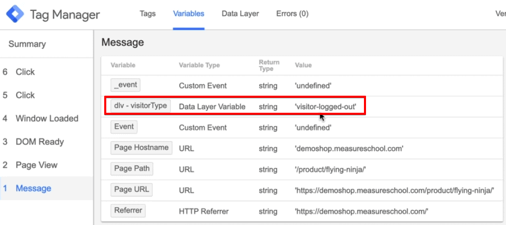
Task: Click the 'visitor-logged-out' value text
Action: tap(326, 107)
